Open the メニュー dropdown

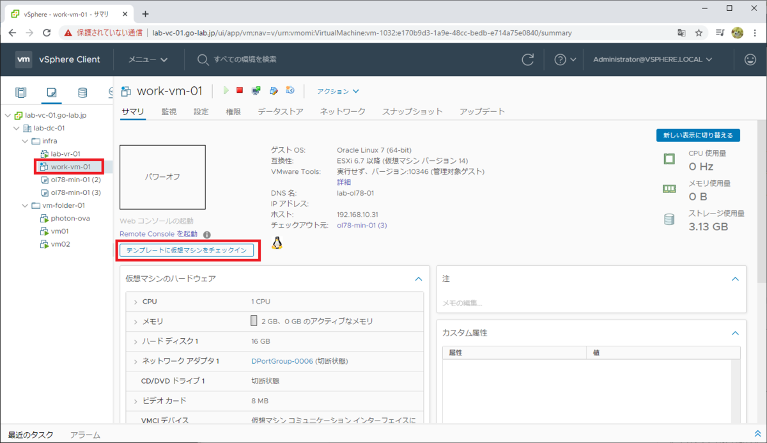pyautogui.click(x=148, y=59)
